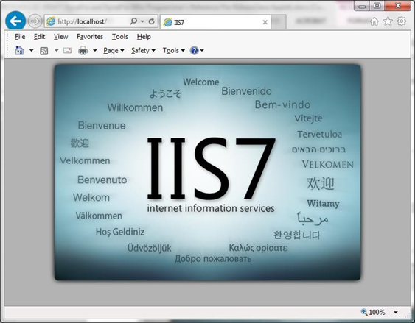Open the Safety dropdown menu

tap(143, 51)
